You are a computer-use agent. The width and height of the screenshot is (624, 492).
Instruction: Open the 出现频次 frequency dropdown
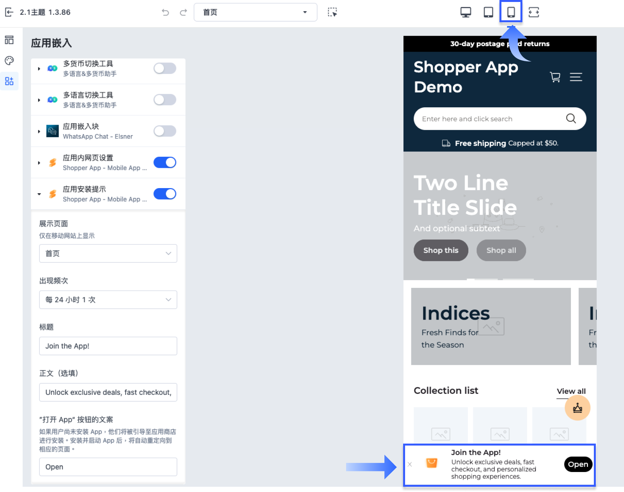click(x=108, y=300)
